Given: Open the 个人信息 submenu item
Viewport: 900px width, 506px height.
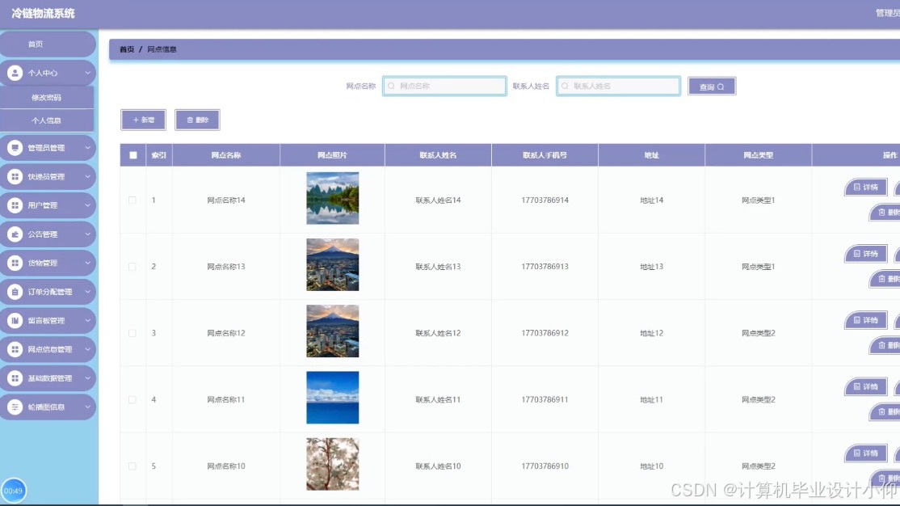Looking at the screenshot, I should click(47, 120).
